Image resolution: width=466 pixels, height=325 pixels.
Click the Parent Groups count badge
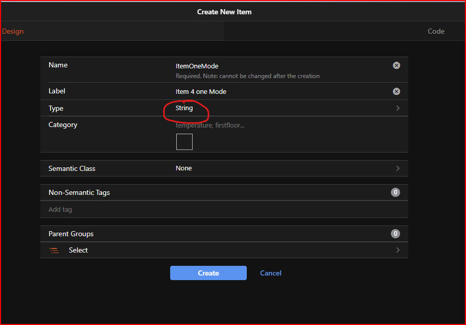pyautogui.click(x=395, y=234)
